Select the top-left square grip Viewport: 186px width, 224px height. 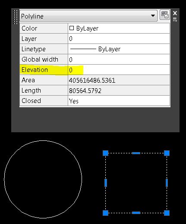[105, 153]
